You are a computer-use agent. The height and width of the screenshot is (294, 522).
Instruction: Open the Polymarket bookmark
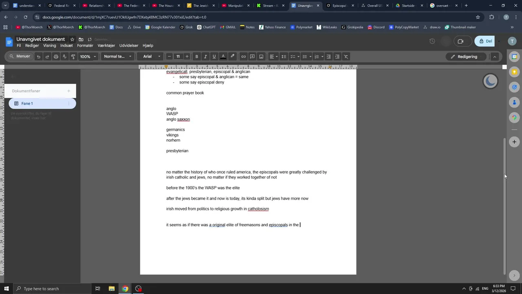click(x=301, y=27)
